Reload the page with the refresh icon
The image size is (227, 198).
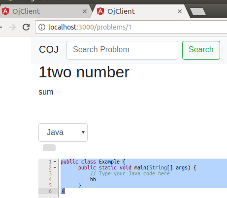(26, 27)
